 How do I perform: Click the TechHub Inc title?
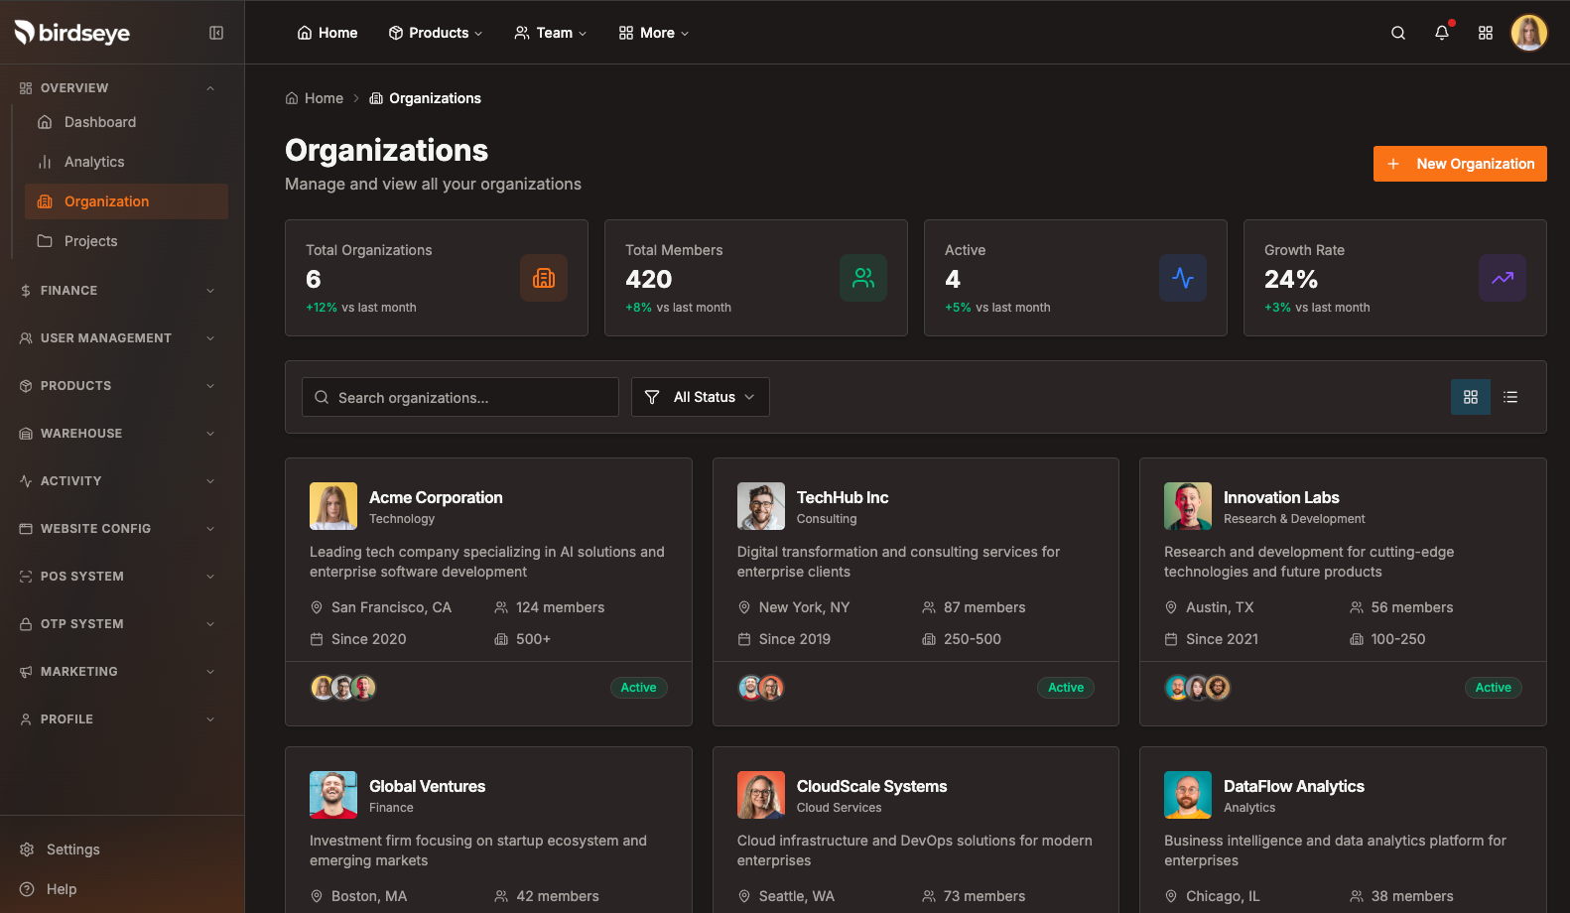843,497
